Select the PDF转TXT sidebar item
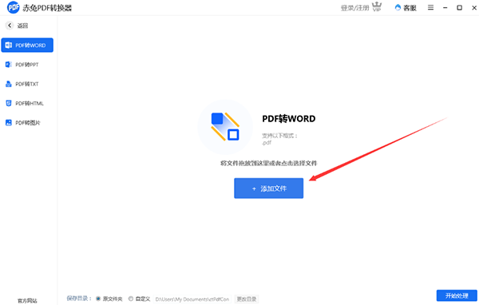The image size is (479, 305). pyautogui.click(x=27, y=84)
